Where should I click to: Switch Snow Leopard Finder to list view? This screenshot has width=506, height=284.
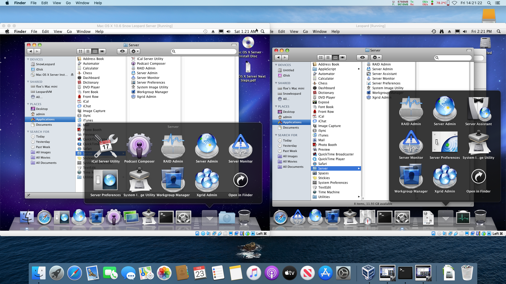[88, 51]
